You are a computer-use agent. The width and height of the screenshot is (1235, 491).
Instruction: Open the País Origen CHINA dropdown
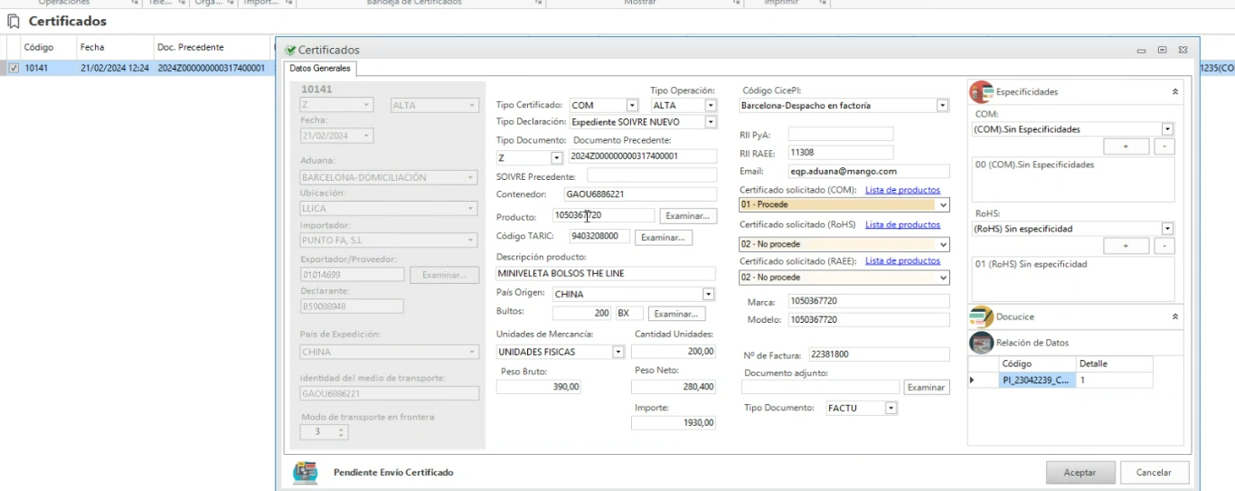click(x=709, y=294)
